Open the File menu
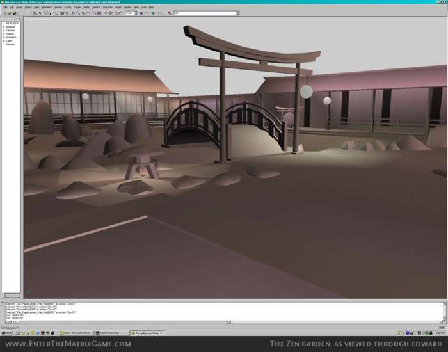 [5, 7]
